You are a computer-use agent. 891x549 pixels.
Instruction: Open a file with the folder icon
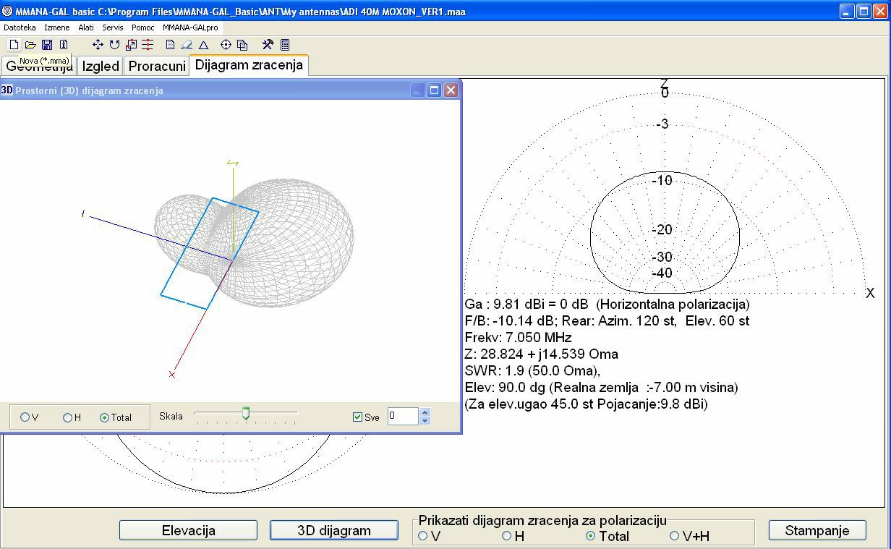click(x=30, y=45)
